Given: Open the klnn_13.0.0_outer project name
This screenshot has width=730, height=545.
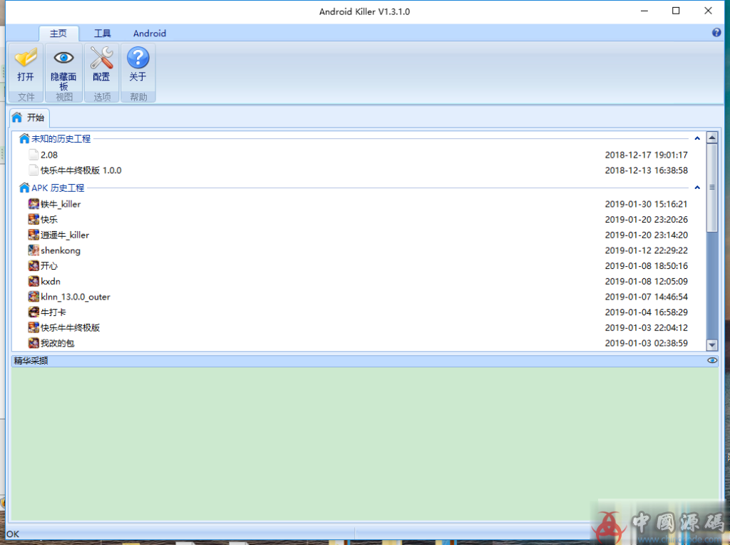Looking at the screenshot, I should click(76, 297).
